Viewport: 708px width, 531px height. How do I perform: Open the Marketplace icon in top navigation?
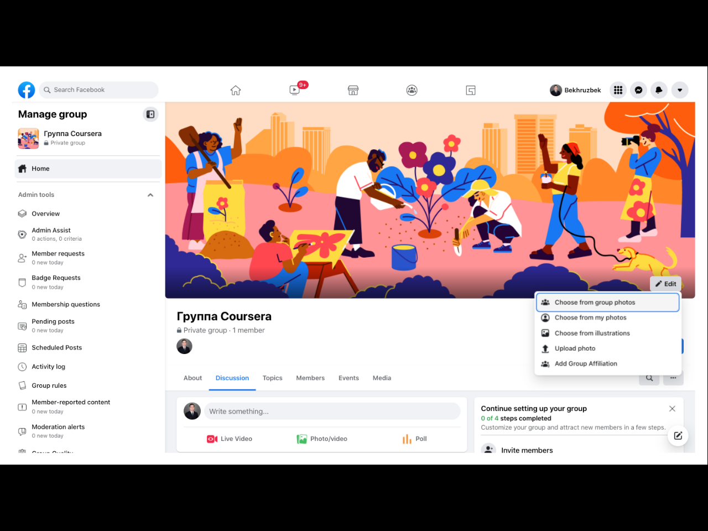[353, 90]
